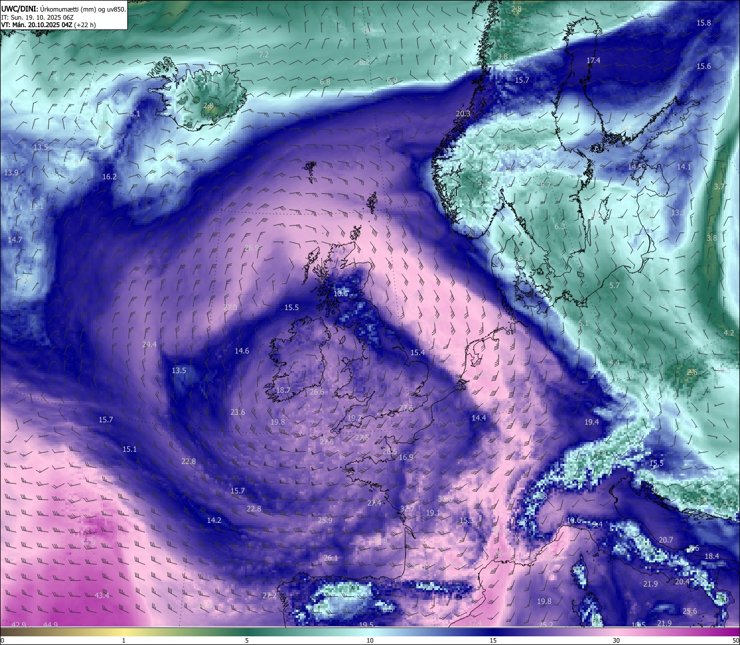Click the 26.6 value over the Irish Sea

coord(317,392)
